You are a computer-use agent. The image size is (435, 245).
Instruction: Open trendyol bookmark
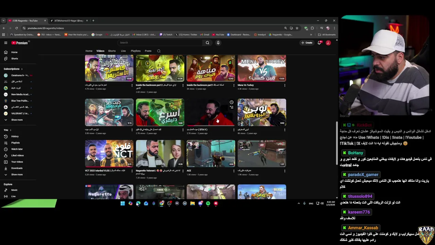point(260,35)
